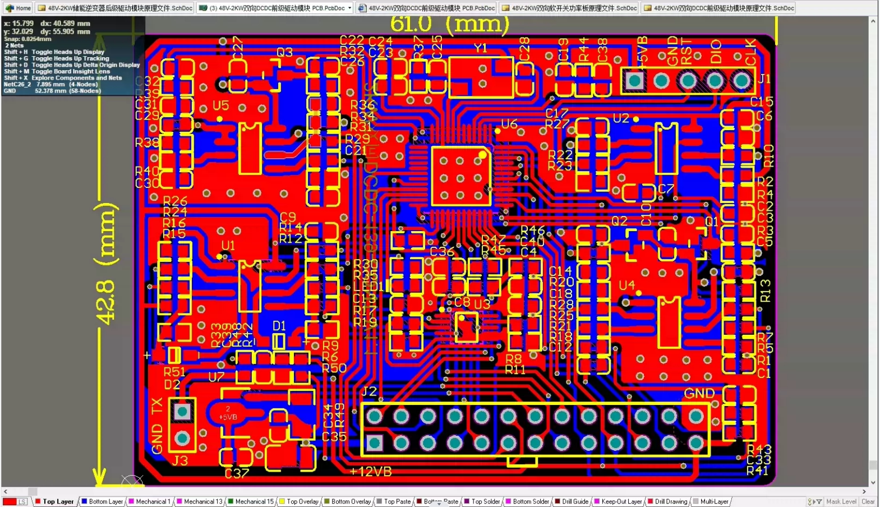Click the Q3 designator label

(284, 52)
